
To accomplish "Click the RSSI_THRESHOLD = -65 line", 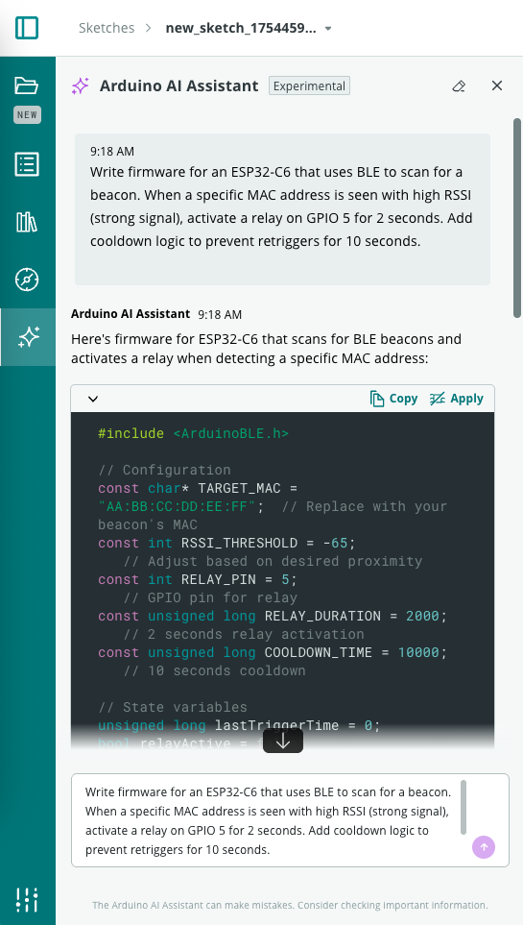I will click(x=227, y=543).
